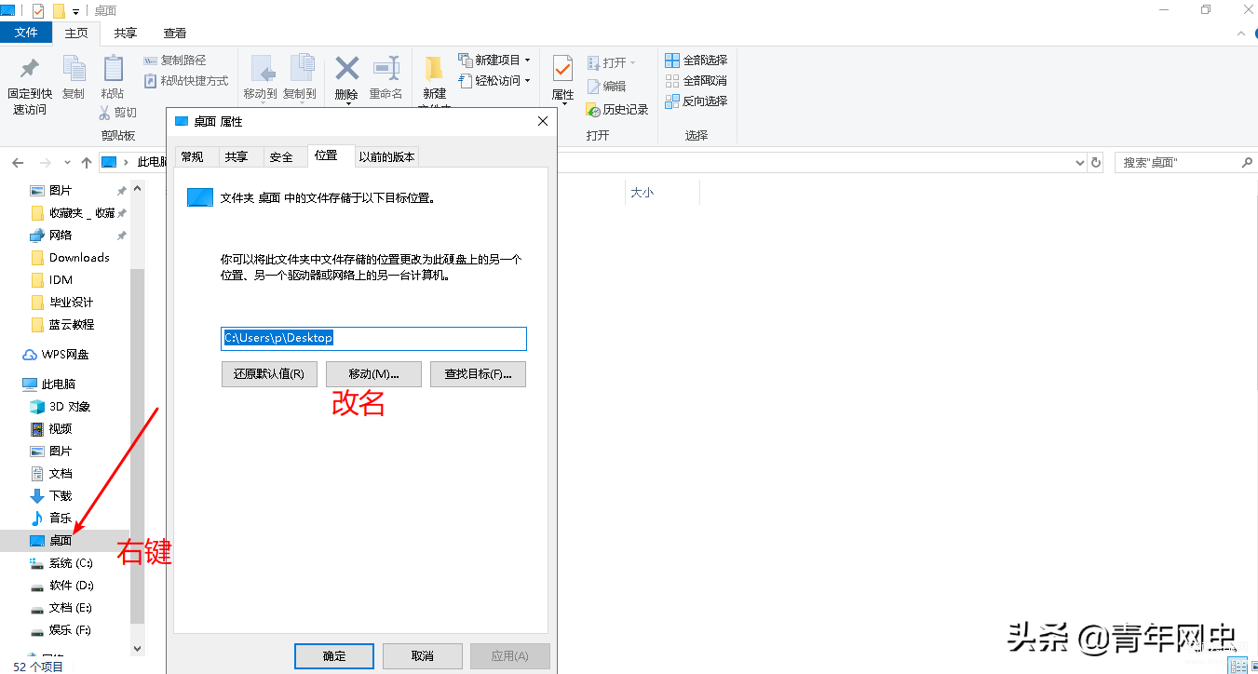This screenshot has height=674, width=1258.
Task: Select the Downloads folder in sidebar
Action: coord(69,258)
